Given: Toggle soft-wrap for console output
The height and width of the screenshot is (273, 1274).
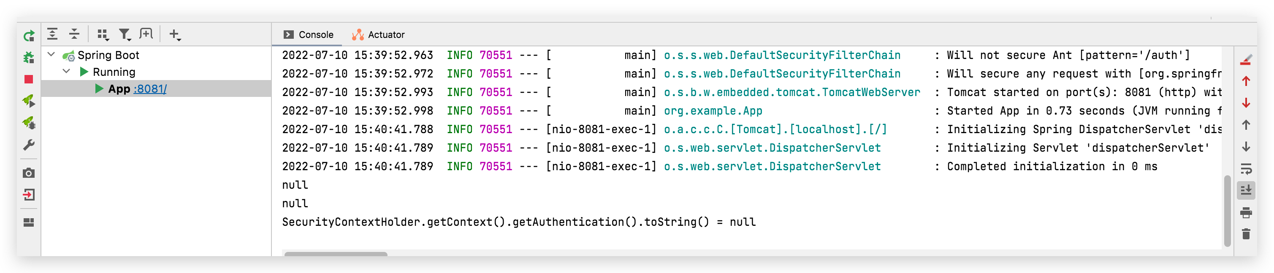Looking at the screenshot, I should click(1246, 169).
